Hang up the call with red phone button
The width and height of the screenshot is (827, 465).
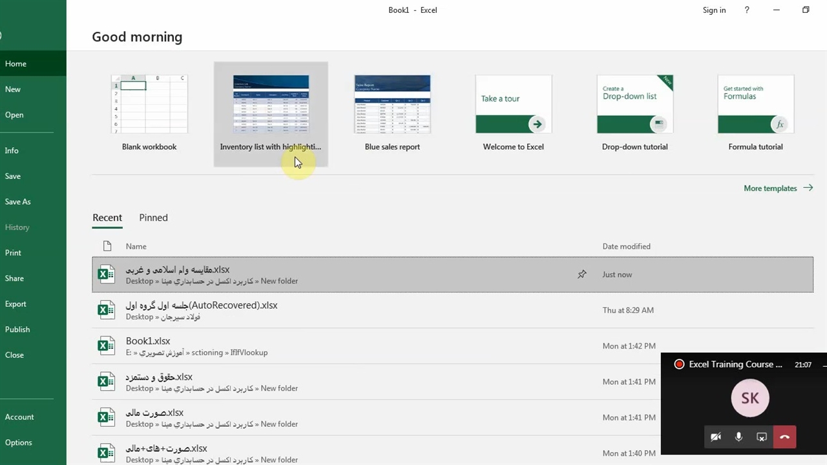tap(784, 437)
